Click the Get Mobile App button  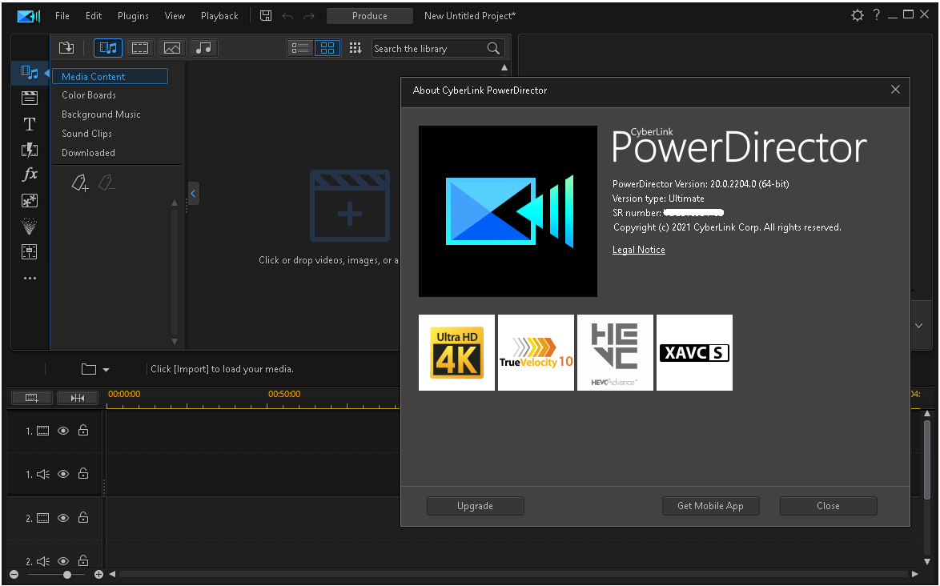pyautogui.click(x=710, y=506)
